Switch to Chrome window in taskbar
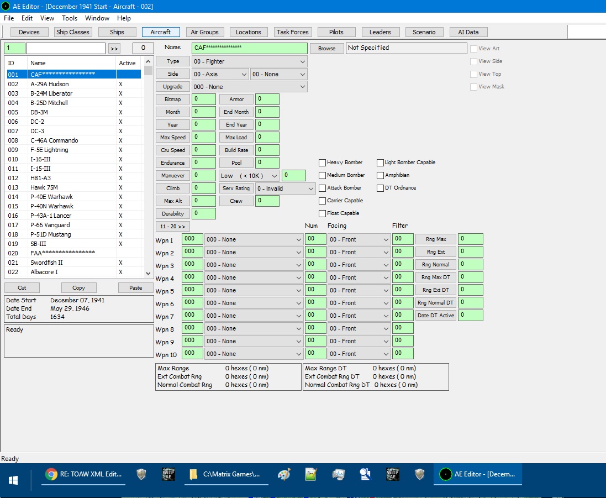Viewport: 606px width, 498px height. tap(83, 474)
